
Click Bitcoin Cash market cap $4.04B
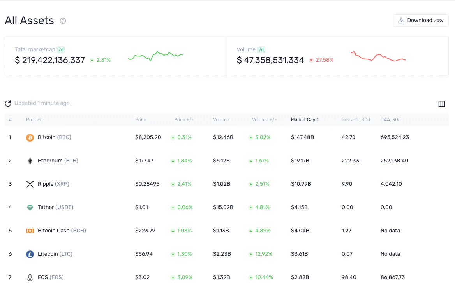[x=300, y=231]
